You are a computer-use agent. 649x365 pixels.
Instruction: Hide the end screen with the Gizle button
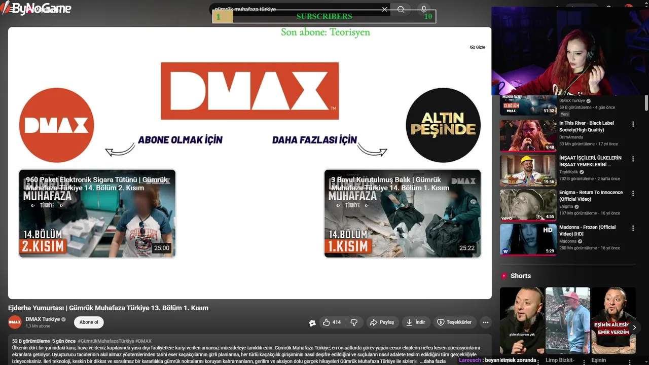tap(477, 47)
